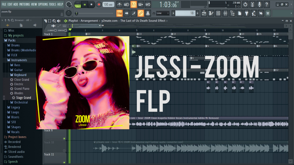This screenshot has height=165, width=294.
Task: Click the red record button
Action: pyautogui.click(x=99, y=4)
